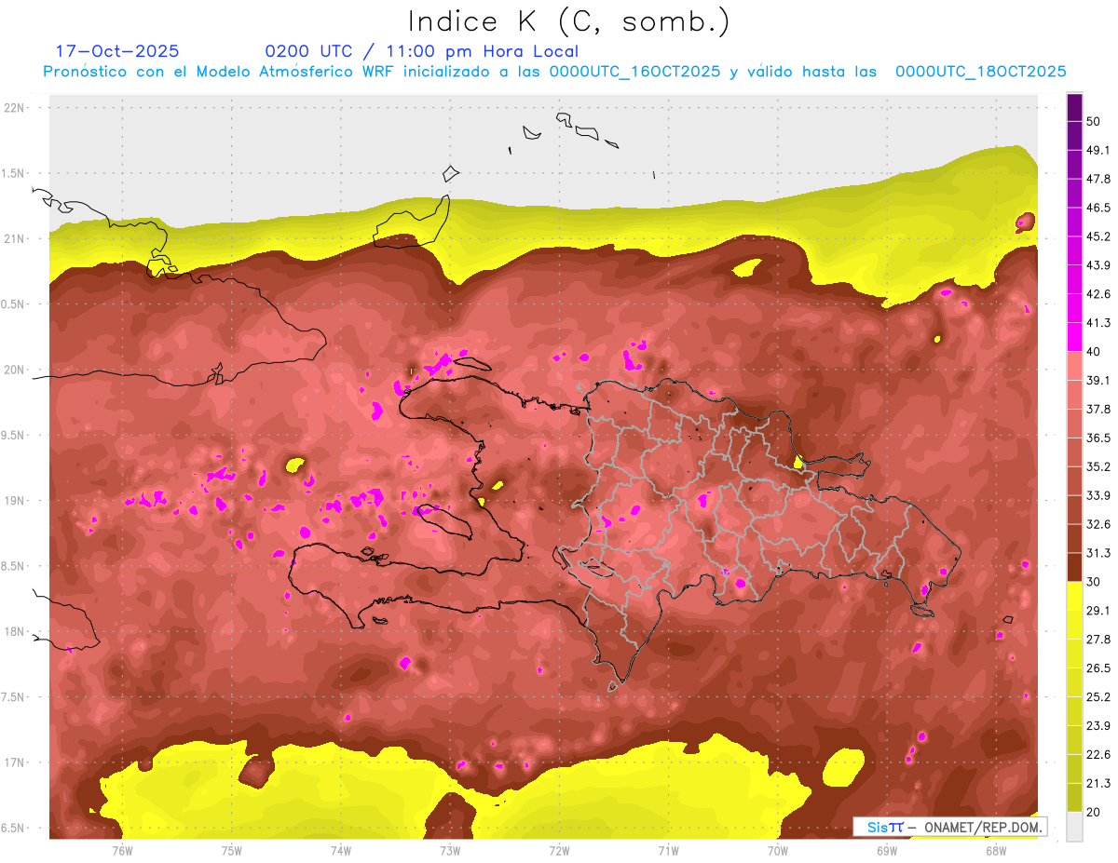This screenshot has height=863, width=1118.
Task: Click the 36.5 value on the colorbar
Action: point(1098,438)
